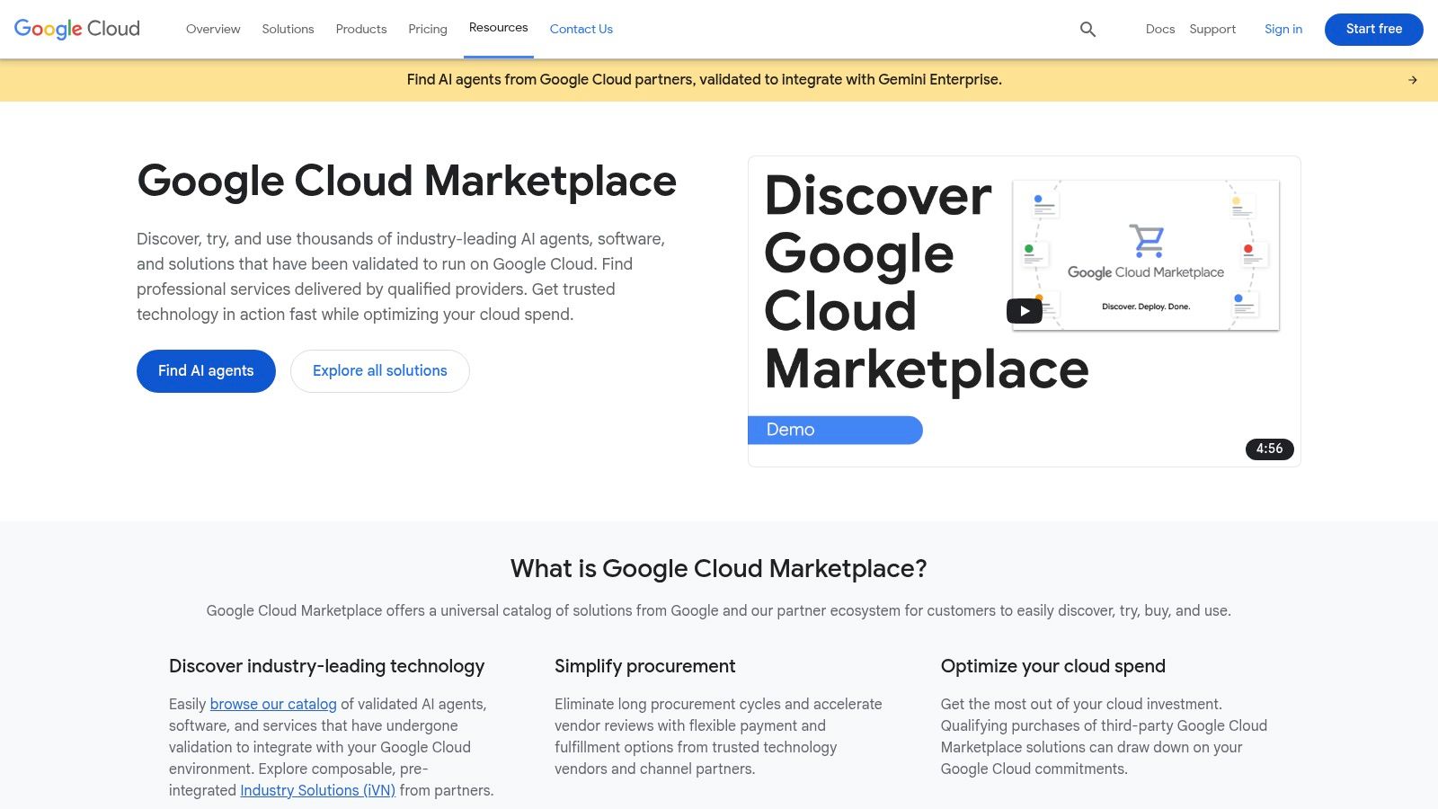The width and height of the screenshot is (1438, 809).
Task: Select Sign in
Action: [1283, 29]
